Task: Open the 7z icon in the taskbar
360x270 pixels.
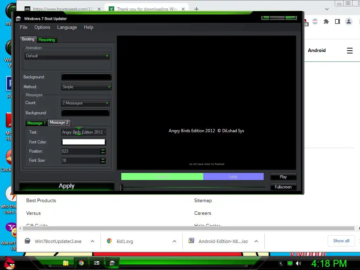Action: [97, 263]
